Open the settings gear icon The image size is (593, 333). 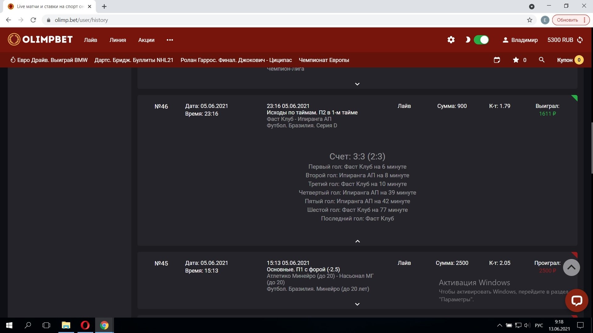pyautogui.click(x=451, y=40)
